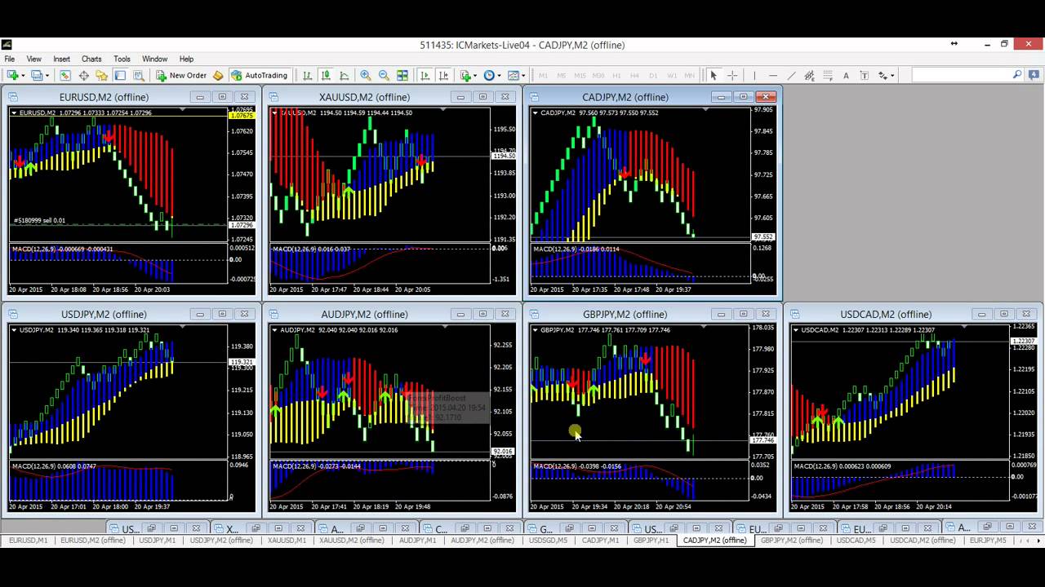Expand the Indicators dropdown arrow
This screenshot has height=587, width=1045.
475,76
